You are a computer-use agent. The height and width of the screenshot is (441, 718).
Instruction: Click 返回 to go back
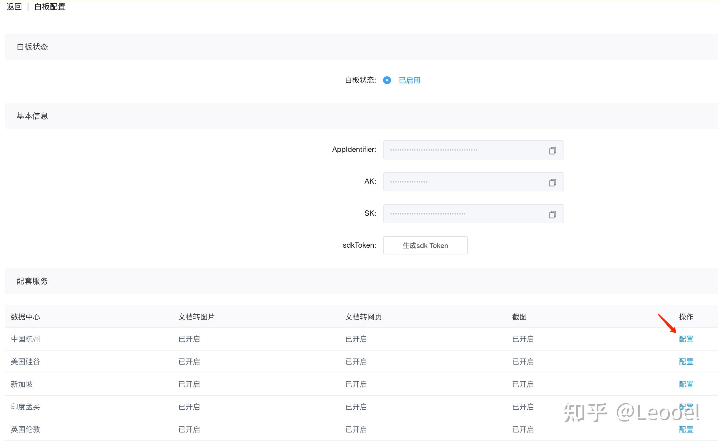coord(14,7)
